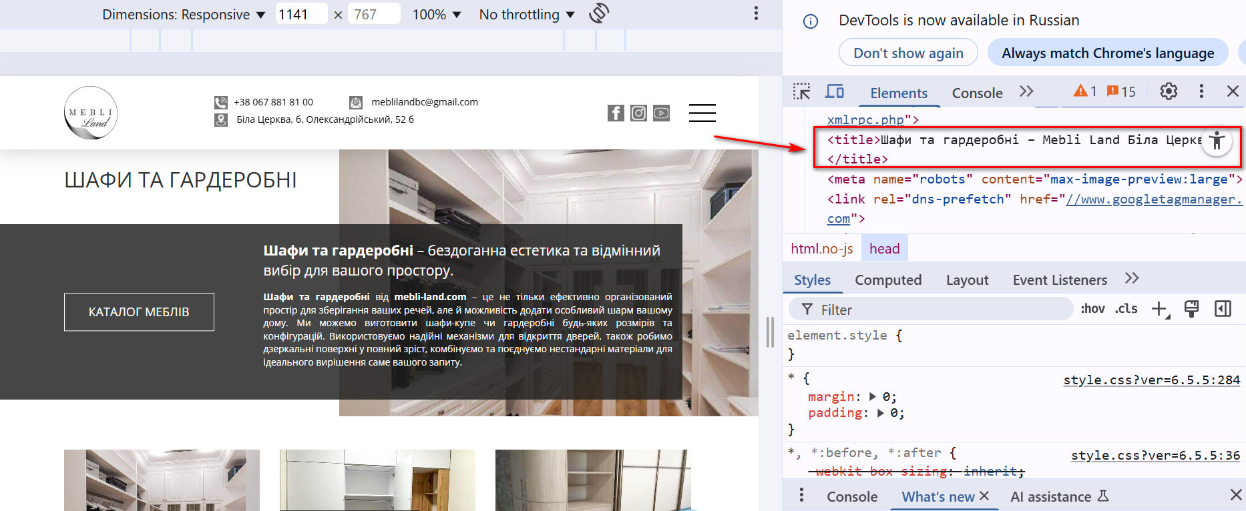Click the viewport height input 767
Screen dimensions: 1246x511
(x=374, y=14)
